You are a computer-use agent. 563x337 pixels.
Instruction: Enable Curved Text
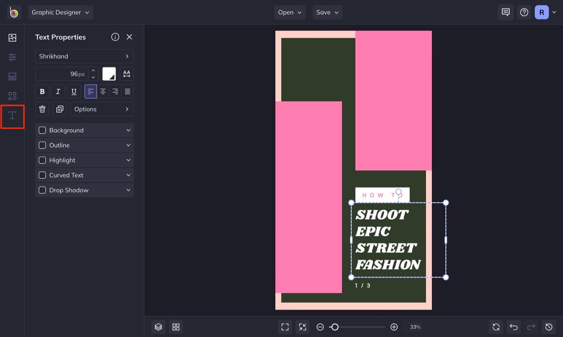click(42, 175)
